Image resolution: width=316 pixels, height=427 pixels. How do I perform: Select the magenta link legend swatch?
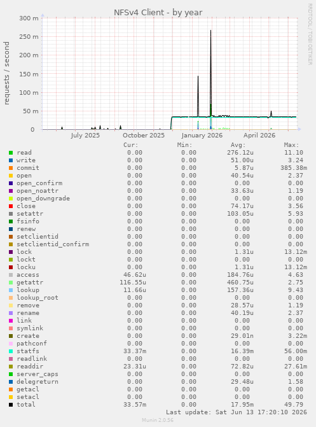(x=11, y=321)
